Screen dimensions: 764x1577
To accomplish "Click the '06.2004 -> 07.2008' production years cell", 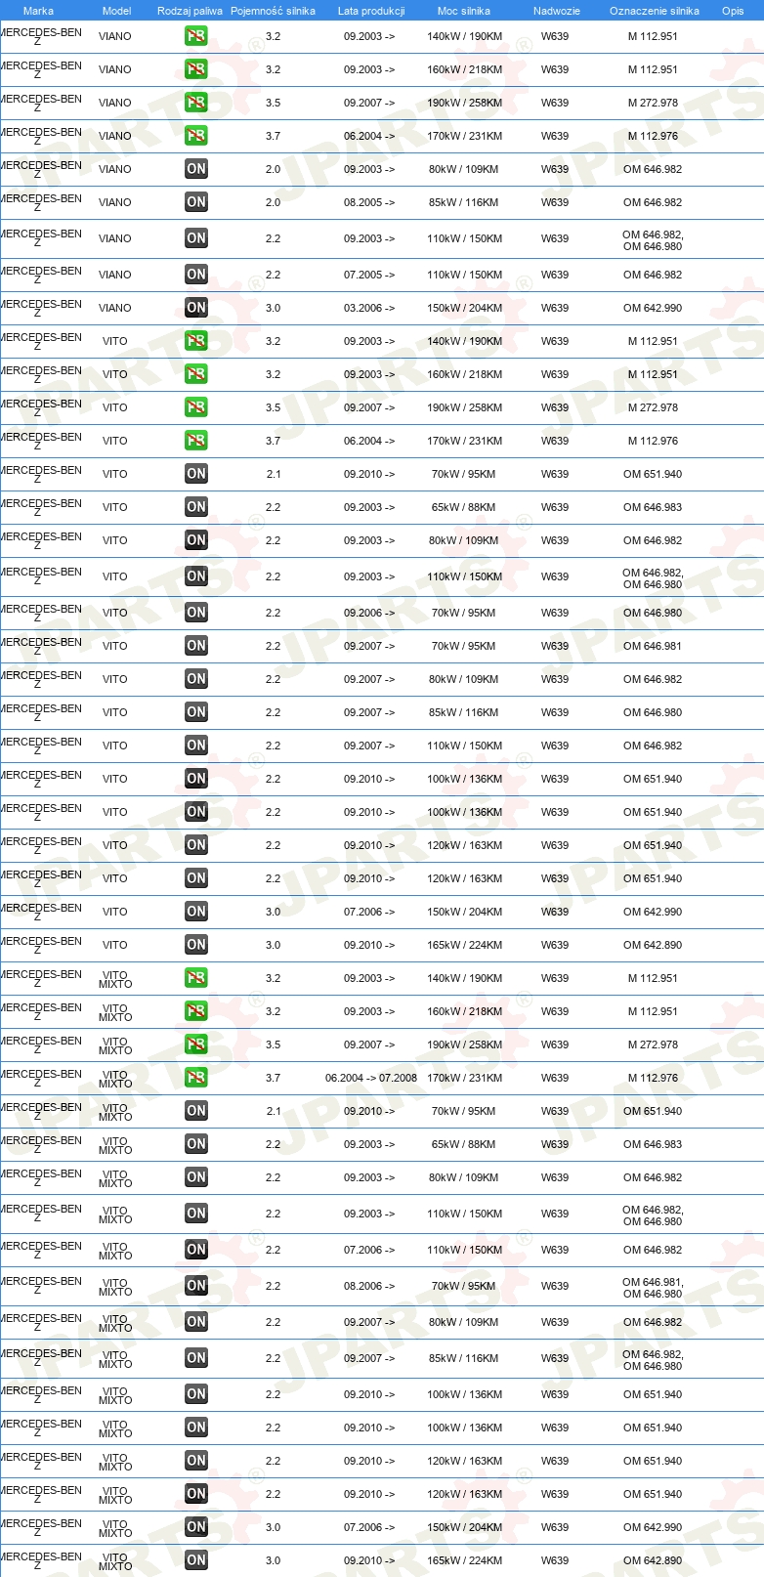I will 371,1078.
